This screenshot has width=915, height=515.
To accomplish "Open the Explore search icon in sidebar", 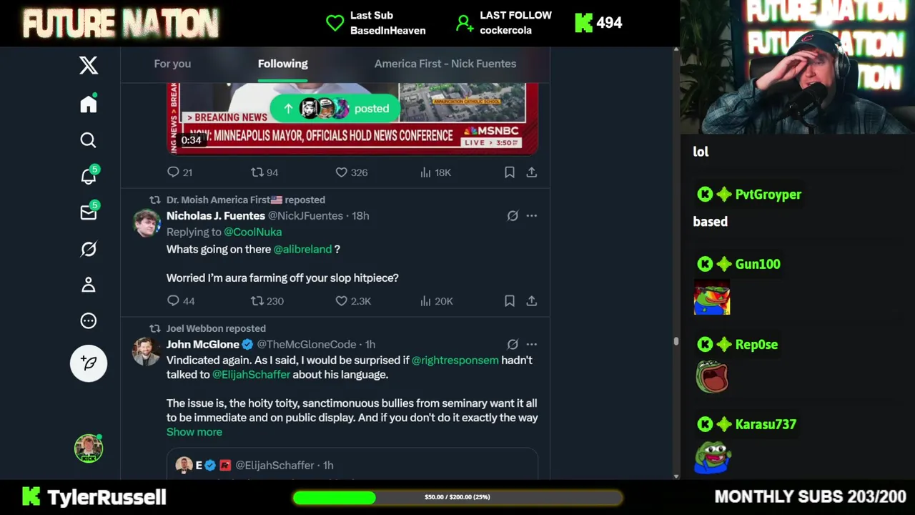I will click(89, 140).
